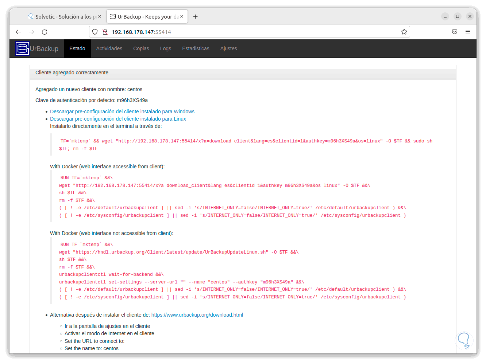Click 'Set the name to: centos' item
This screenshot has height=364, width=486.
click(92, 348)
